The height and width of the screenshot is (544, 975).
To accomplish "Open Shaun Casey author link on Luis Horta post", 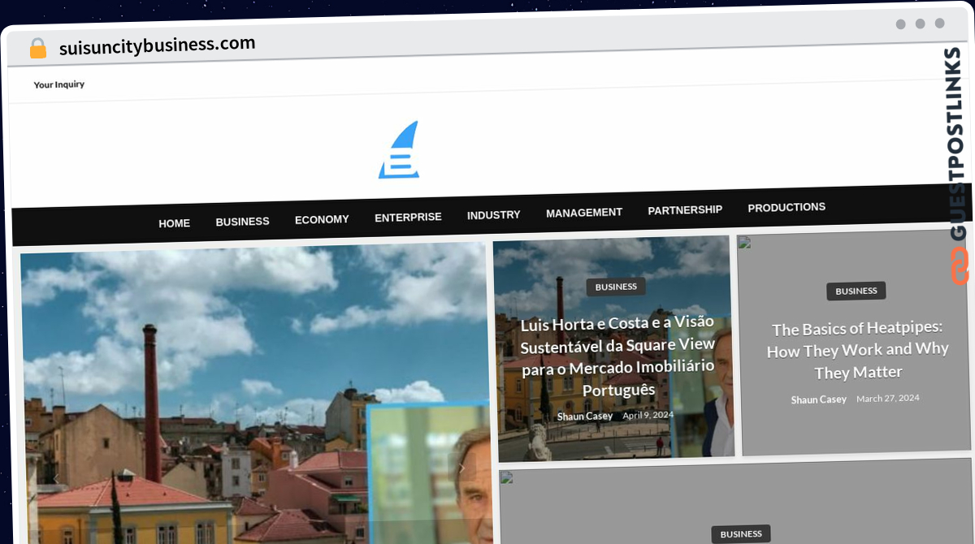I will coord(585,417).
